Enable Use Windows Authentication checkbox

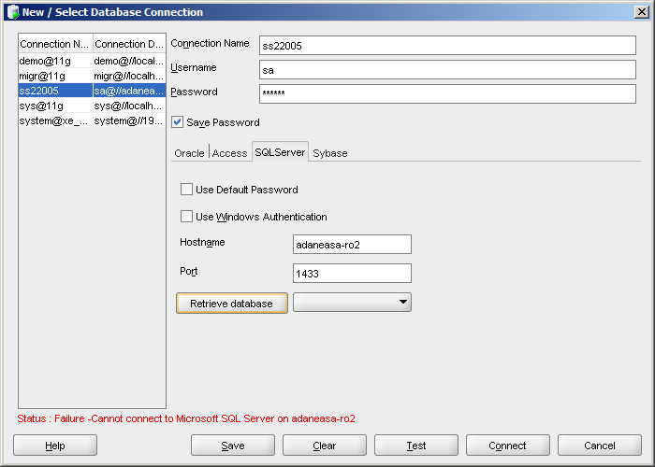[x=186, y=217]
